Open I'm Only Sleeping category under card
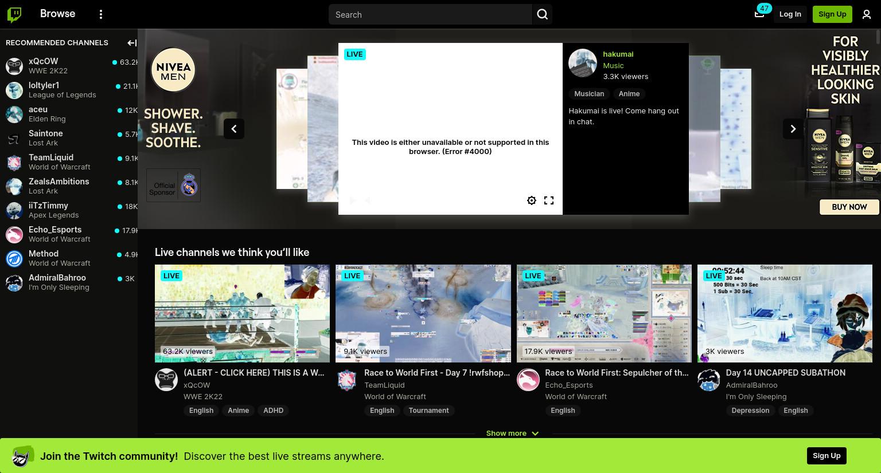The image size is (881, 473). tap(756, 397)
